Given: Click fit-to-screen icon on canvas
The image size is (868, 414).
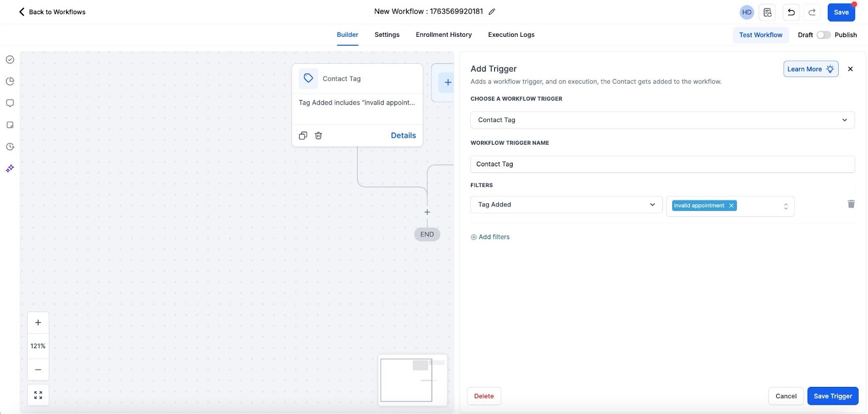Looking at the screenshot, I should tap(38, 396).
